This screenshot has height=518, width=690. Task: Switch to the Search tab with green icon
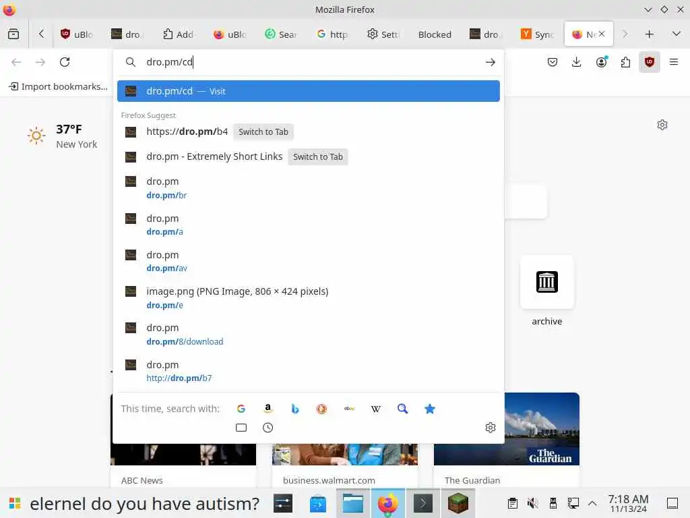281,34
